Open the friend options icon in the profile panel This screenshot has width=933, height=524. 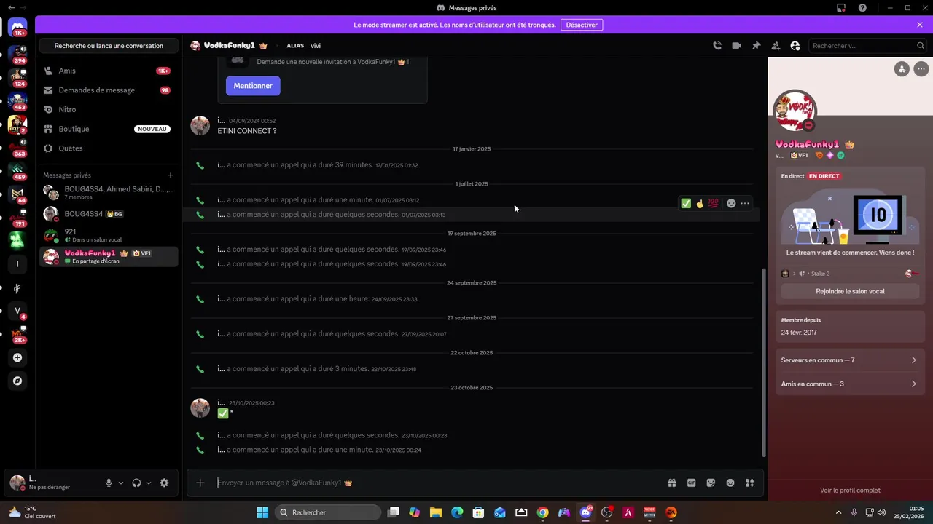[x=902, y=69]
